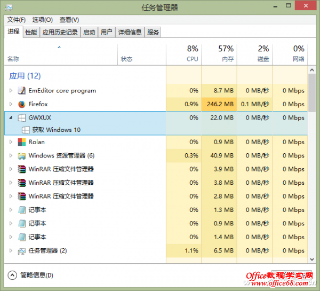Switch to the 应用历史记录 tab
320x291 pixels.
(x=60, y=32)
